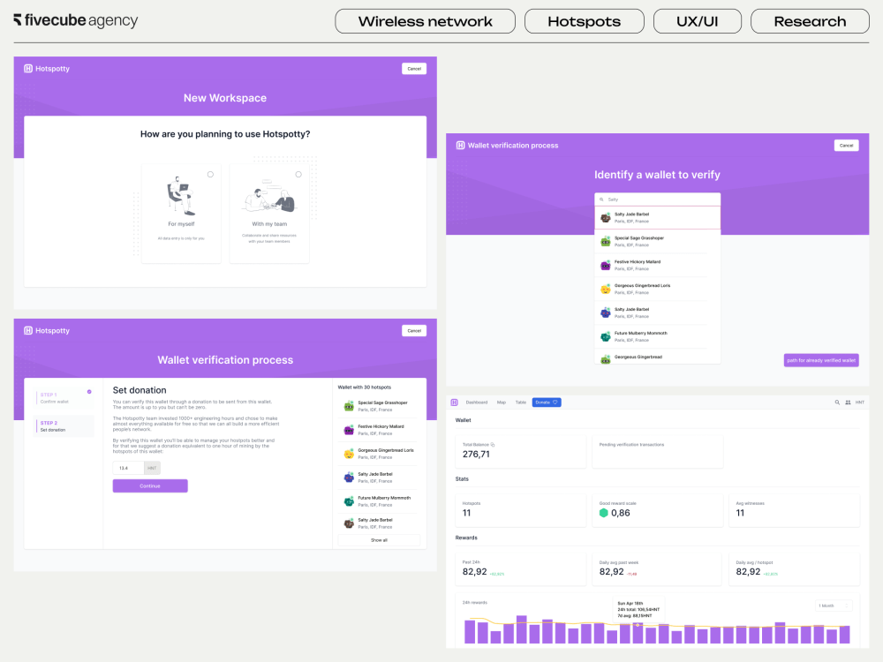This screenshot has width=883, height=662.
Task: Select the UX/UI tag
Action: (698, 21)
